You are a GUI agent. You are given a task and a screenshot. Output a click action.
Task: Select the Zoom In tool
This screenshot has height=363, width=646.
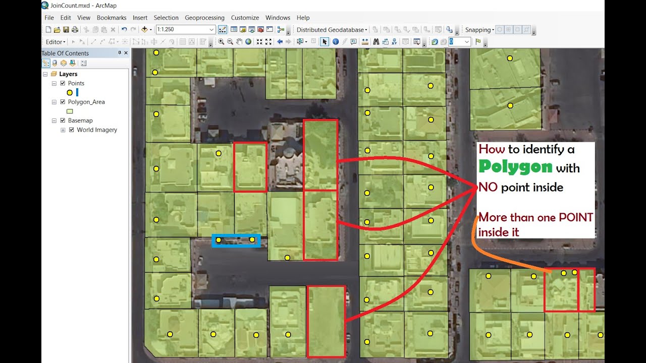tap(221, 42)
